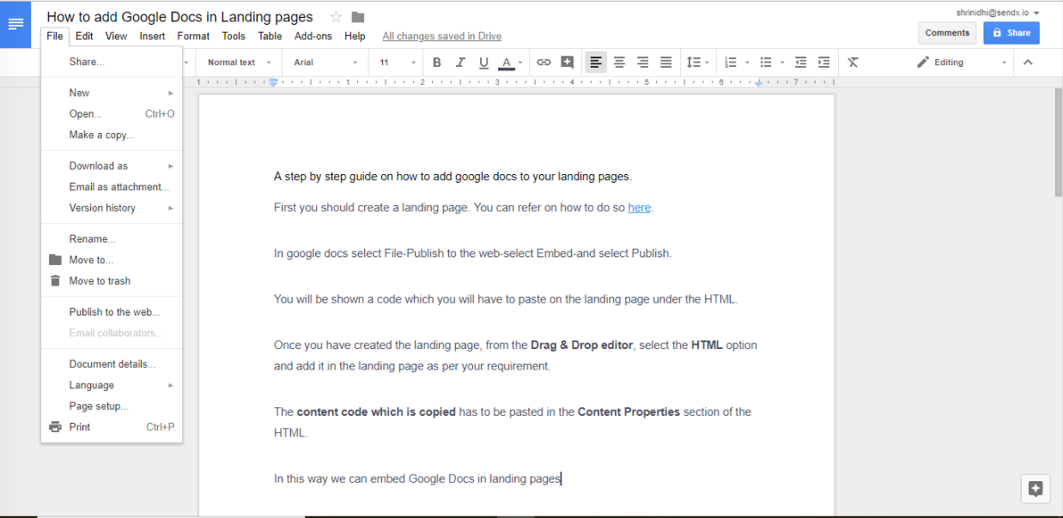This screenshot has height=518, width=1063.
Task: Click the "All changes saved in Drive" link
Action: click(x=442, y=36)
